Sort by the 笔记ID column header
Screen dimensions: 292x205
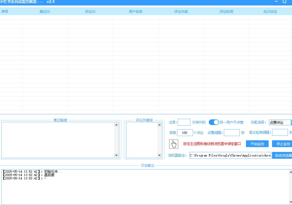pyautogui.click(x=45, y=12)
